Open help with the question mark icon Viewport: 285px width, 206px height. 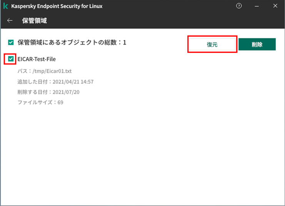[x=239, y=6]
